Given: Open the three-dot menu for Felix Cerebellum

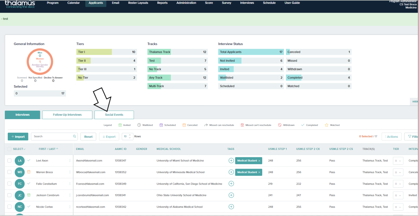Looking at the screenshot, I should [x=70, y=183].
